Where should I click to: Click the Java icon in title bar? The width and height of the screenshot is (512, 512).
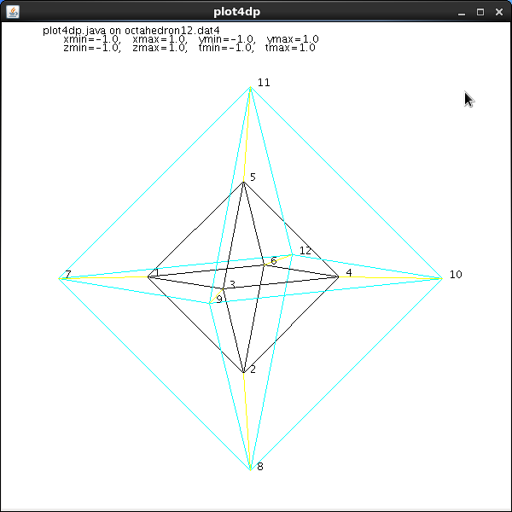(x=13, y=12)
